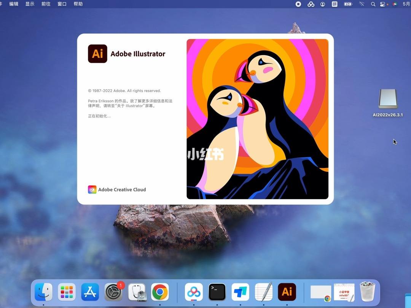Show battery status from the menu bar
The width and height of the screenshot is (411, 308).
[348, 4]
